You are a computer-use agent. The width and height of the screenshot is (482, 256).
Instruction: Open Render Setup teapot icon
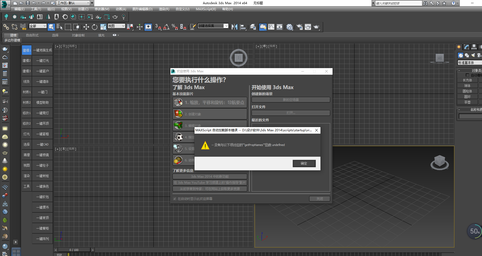300,27
